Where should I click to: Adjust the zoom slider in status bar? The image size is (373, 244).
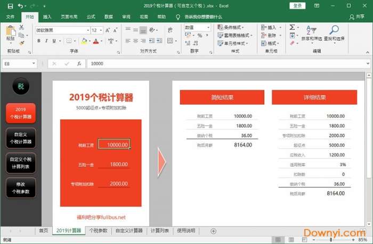[330, 240]
